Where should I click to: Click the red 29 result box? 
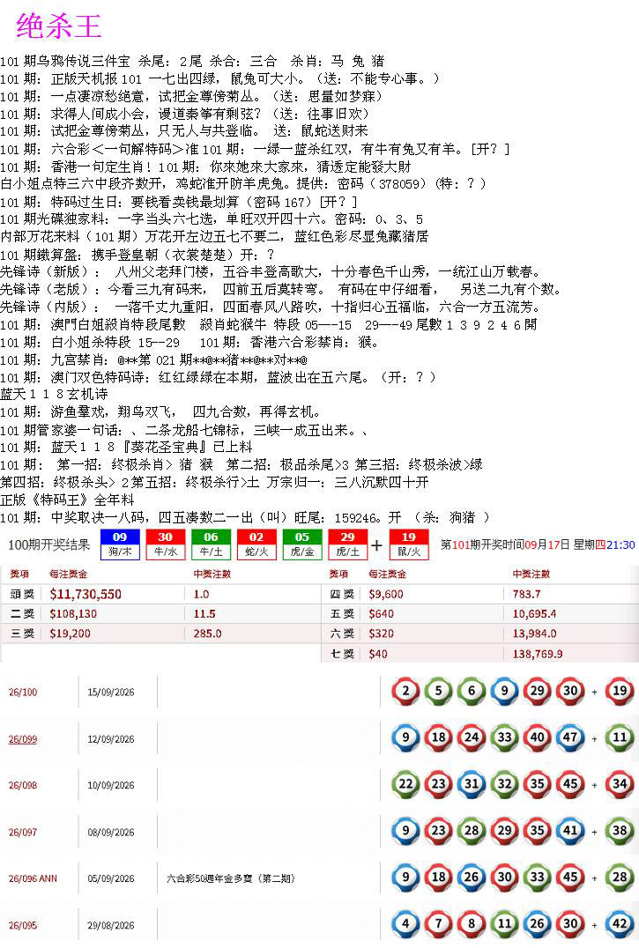[x=347, y=544]
